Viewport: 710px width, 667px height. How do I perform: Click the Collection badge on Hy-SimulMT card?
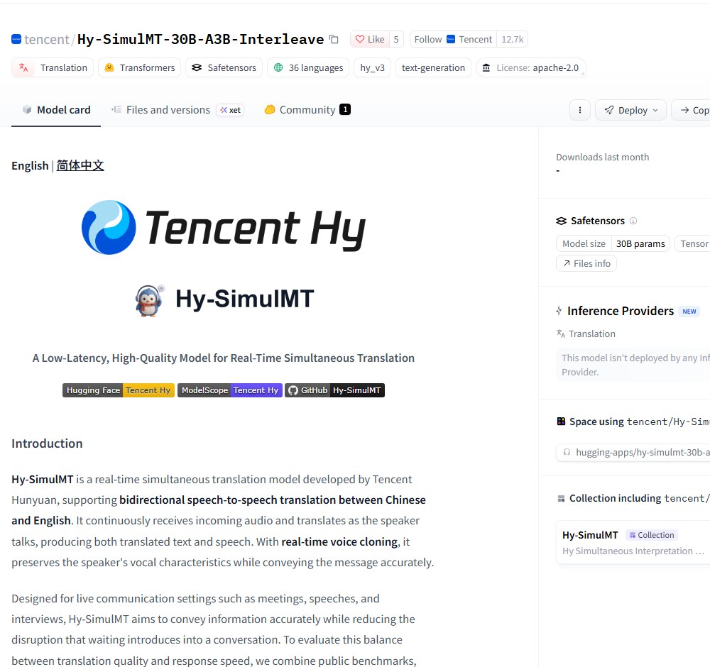tap(652, 535)
